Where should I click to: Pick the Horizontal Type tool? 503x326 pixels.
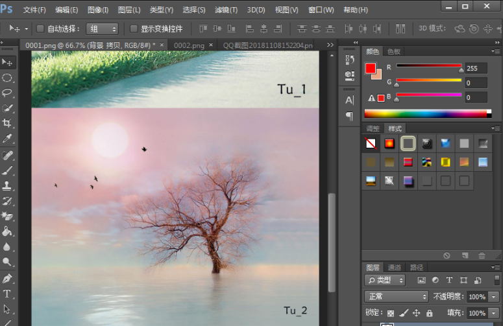click(x=7, y=294)
